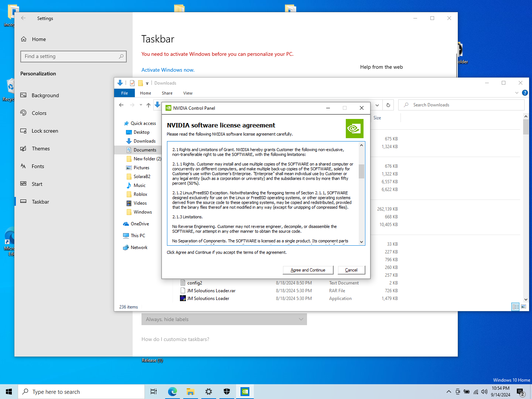Click the NVIDIA logo in license dialog

tap(355, 129)
